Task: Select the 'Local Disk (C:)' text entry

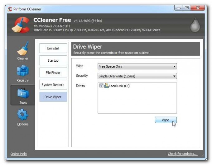Action: click(x=119, y=86)
